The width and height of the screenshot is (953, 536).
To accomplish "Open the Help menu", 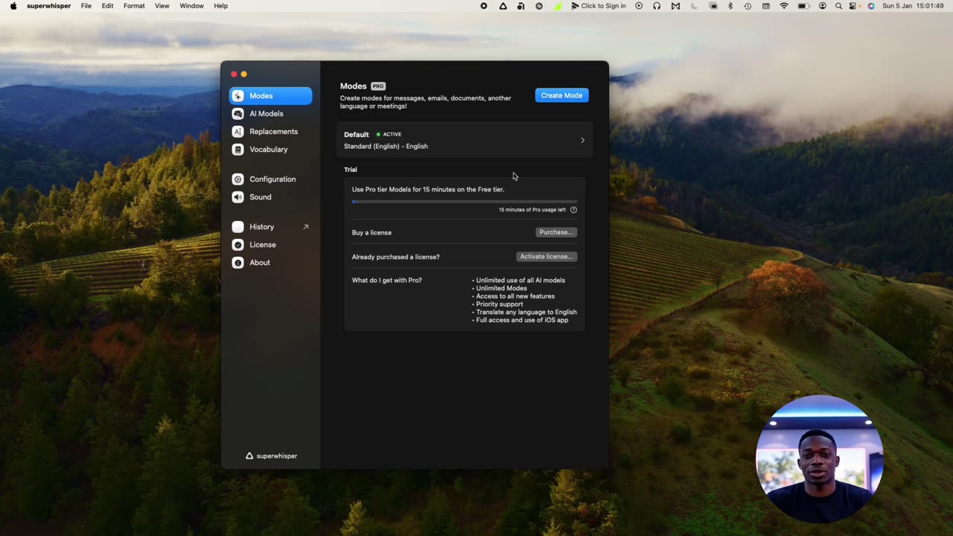I will (221, 6).
